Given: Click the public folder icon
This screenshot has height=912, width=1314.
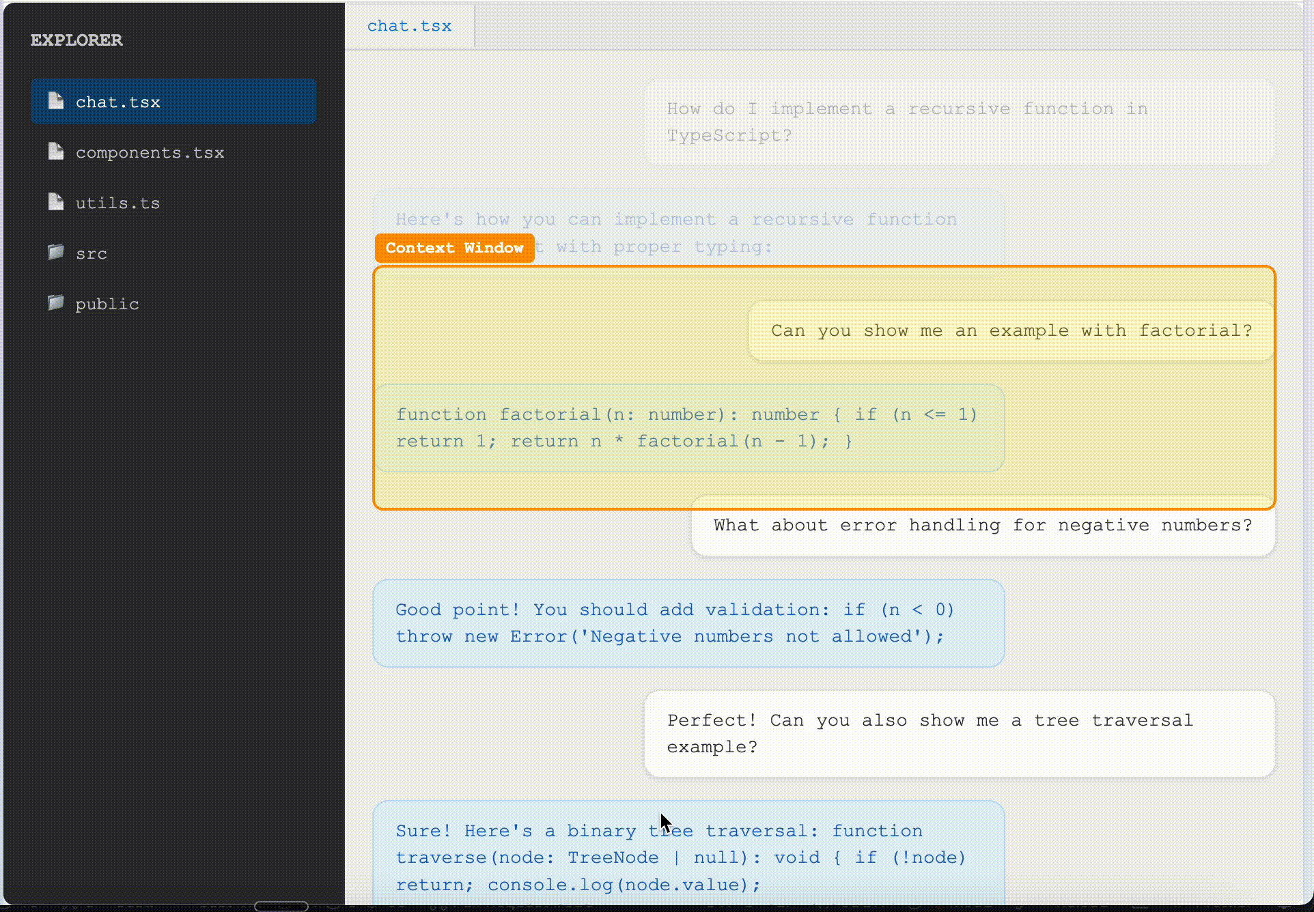Looking at the screenshot, I should tap(56, 303).
